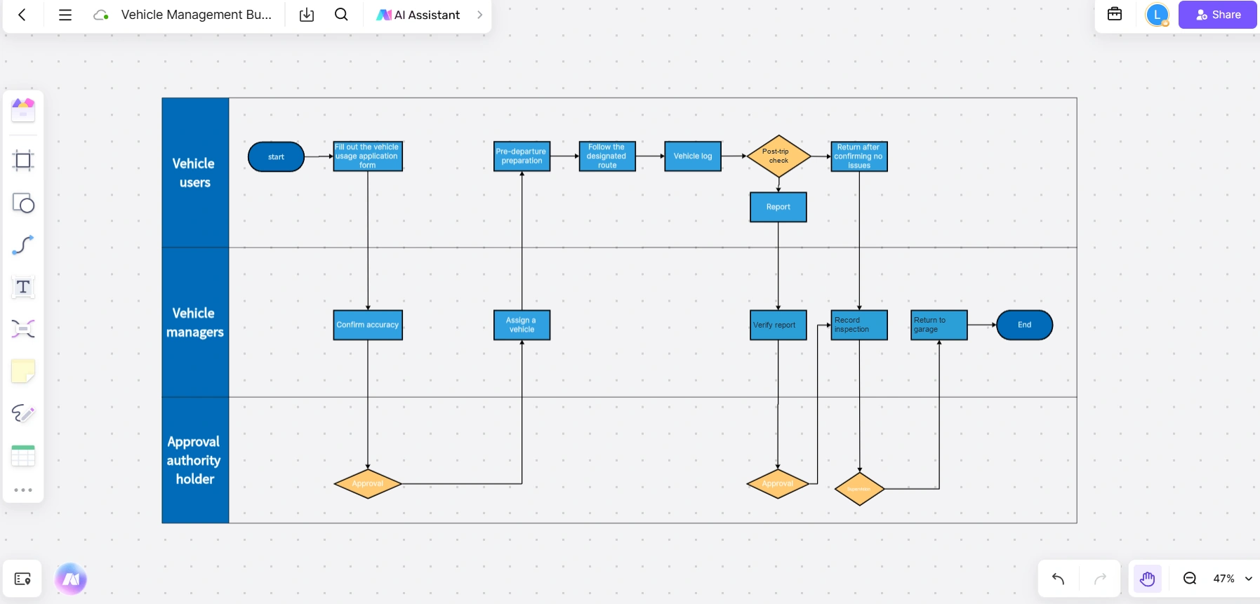Click the document title Vehicle Management Bu...

point(197,15)
